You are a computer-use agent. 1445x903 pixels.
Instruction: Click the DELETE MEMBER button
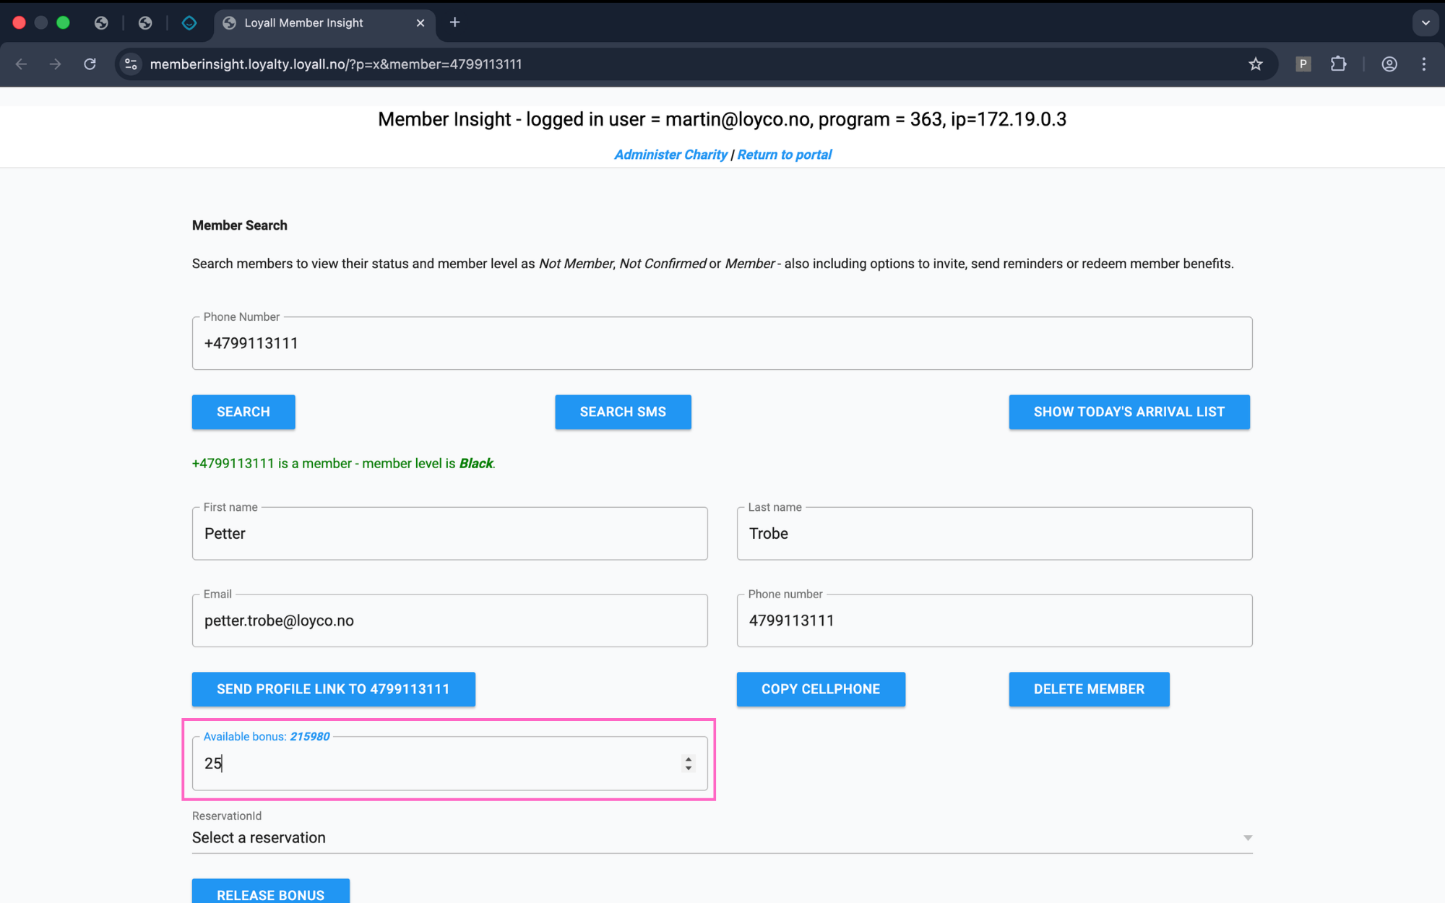[1089, 689]
